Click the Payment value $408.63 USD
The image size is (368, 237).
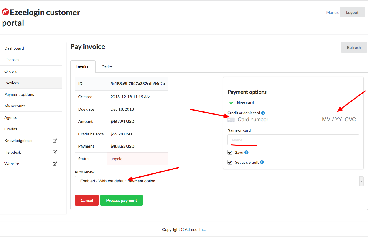(122, 146)
